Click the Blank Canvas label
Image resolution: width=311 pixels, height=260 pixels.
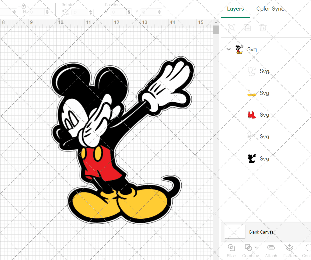[x=261, y=232]
